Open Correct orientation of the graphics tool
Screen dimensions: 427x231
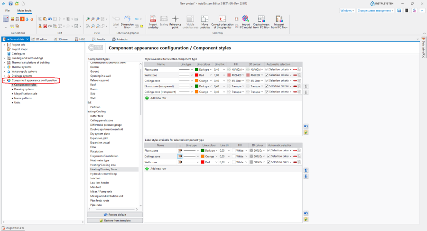tap(222, 22)
